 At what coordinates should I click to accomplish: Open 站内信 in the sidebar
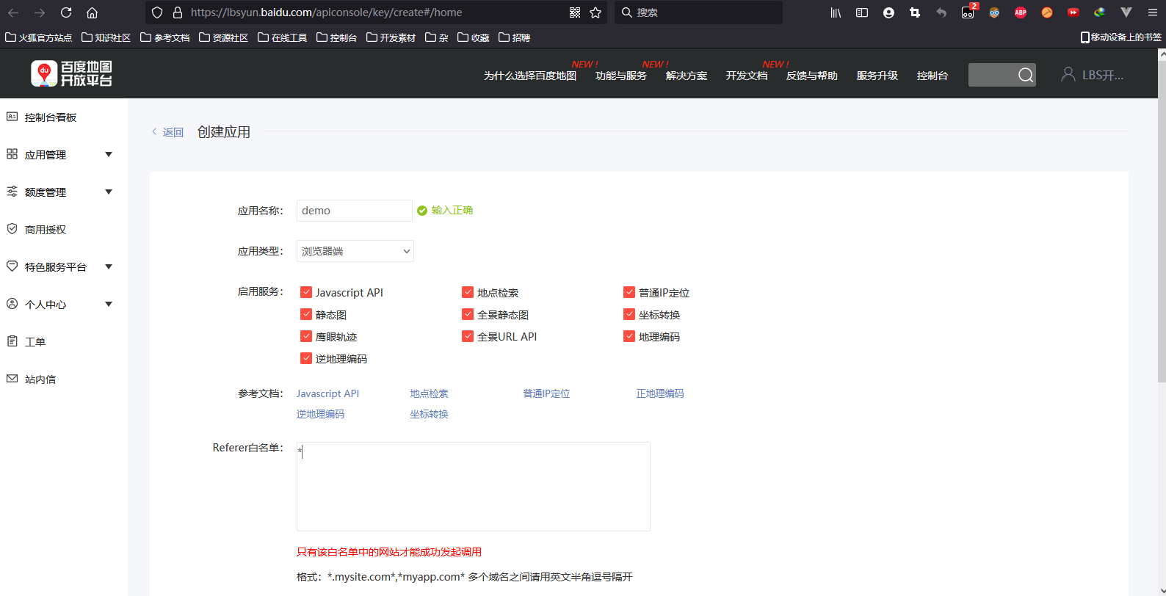(40, 379)
